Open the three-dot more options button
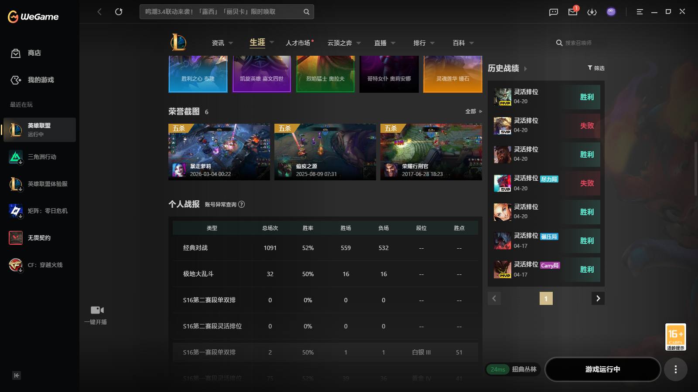Viewport: 698px width, 392px height. [x=676, y=369]
